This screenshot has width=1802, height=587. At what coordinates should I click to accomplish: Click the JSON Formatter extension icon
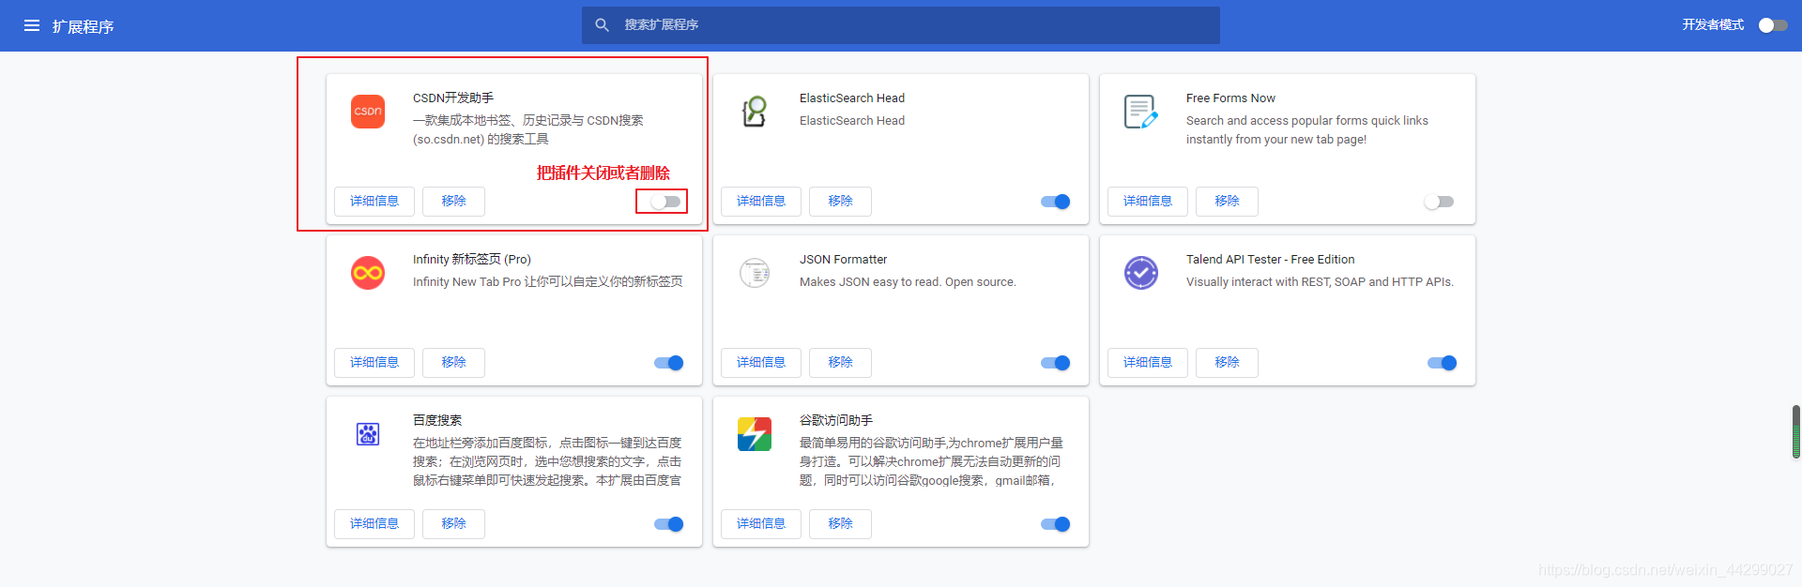click(755, 273)
